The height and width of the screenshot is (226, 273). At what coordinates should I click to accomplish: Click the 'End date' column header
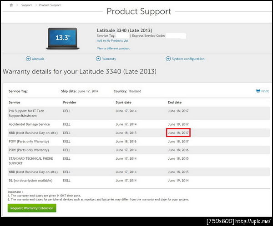click(175, 102)
